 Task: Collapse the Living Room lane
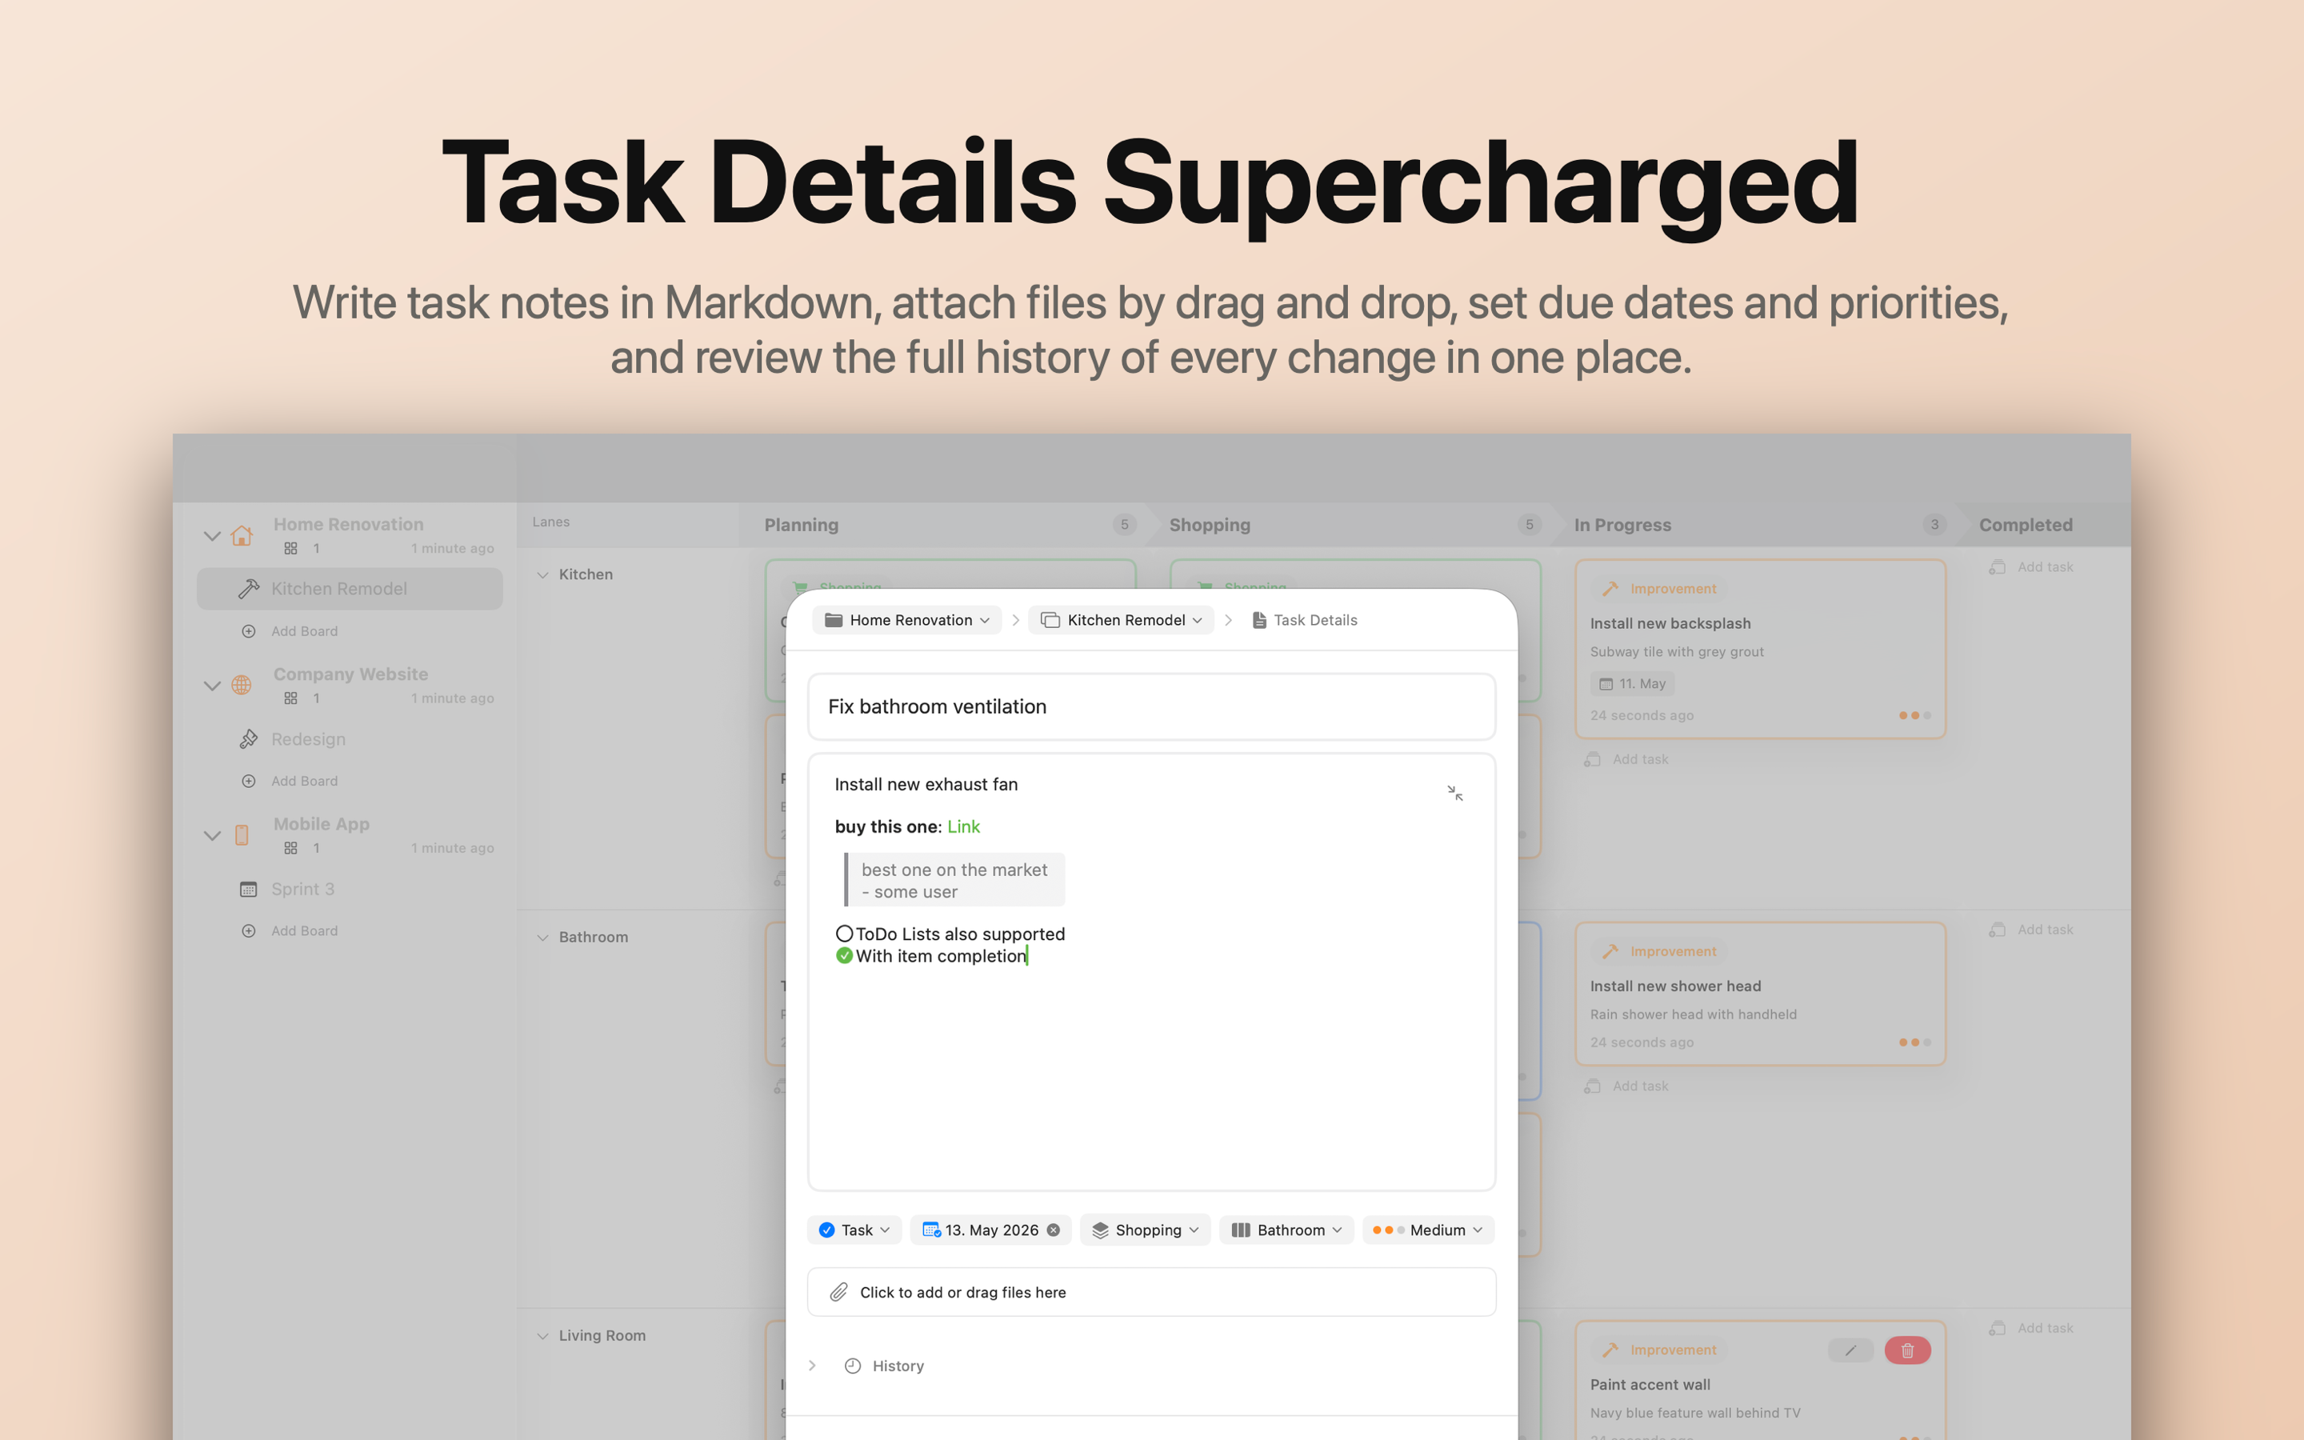click(x=542, y=1335)
